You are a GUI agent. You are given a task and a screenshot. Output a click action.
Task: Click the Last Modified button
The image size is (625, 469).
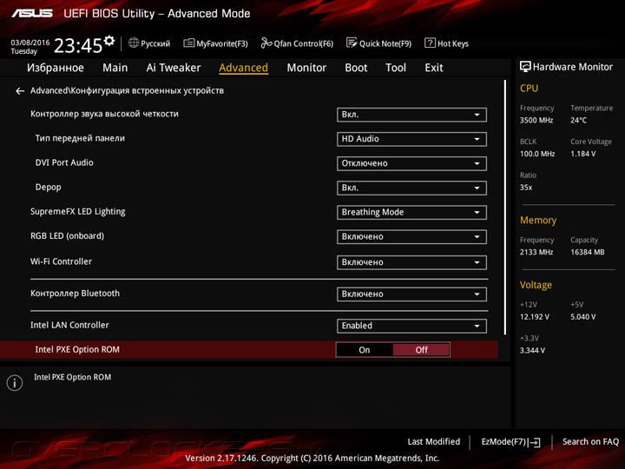[x=434, y=442]
